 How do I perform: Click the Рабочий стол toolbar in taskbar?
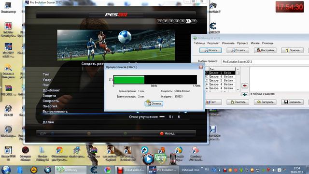191,170
